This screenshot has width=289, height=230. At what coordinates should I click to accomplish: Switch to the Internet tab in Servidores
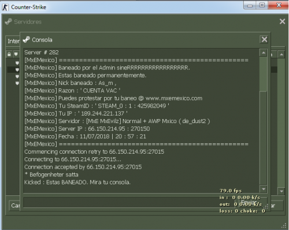[13, 41]
